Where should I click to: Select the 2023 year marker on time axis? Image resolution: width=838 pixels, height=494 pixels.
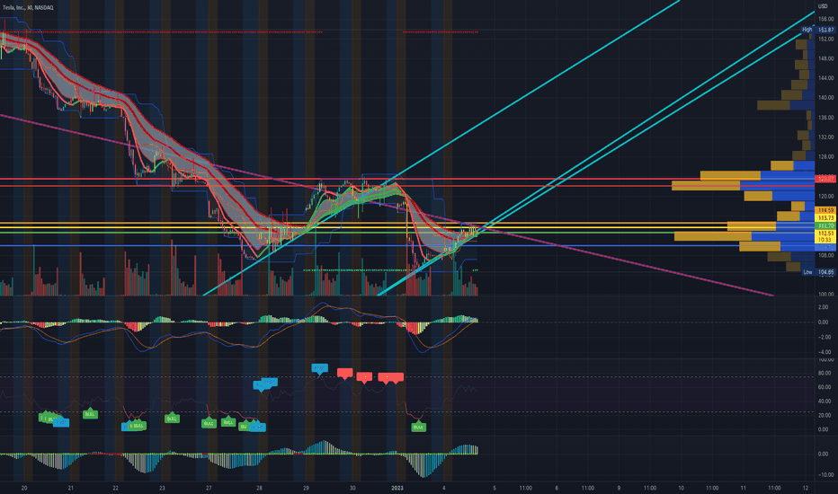397,488
